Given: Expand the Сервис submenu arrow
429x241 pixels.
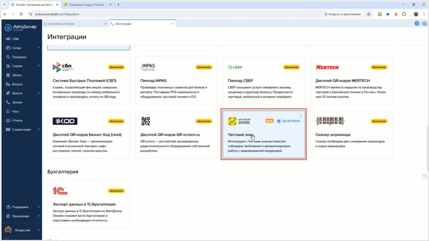Looking at the screenshot, I should [x=39, y=66].
